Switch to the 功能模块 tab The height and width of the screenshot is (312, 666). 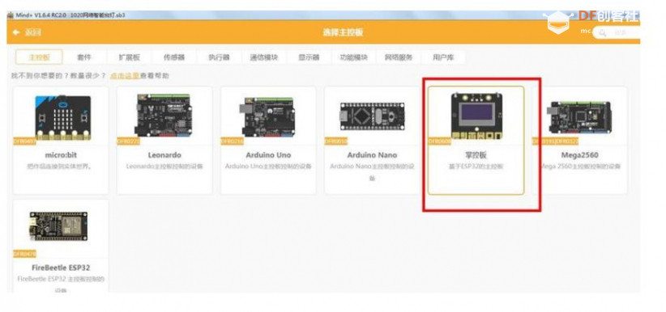pyautogui.click(x=354, y=57)
